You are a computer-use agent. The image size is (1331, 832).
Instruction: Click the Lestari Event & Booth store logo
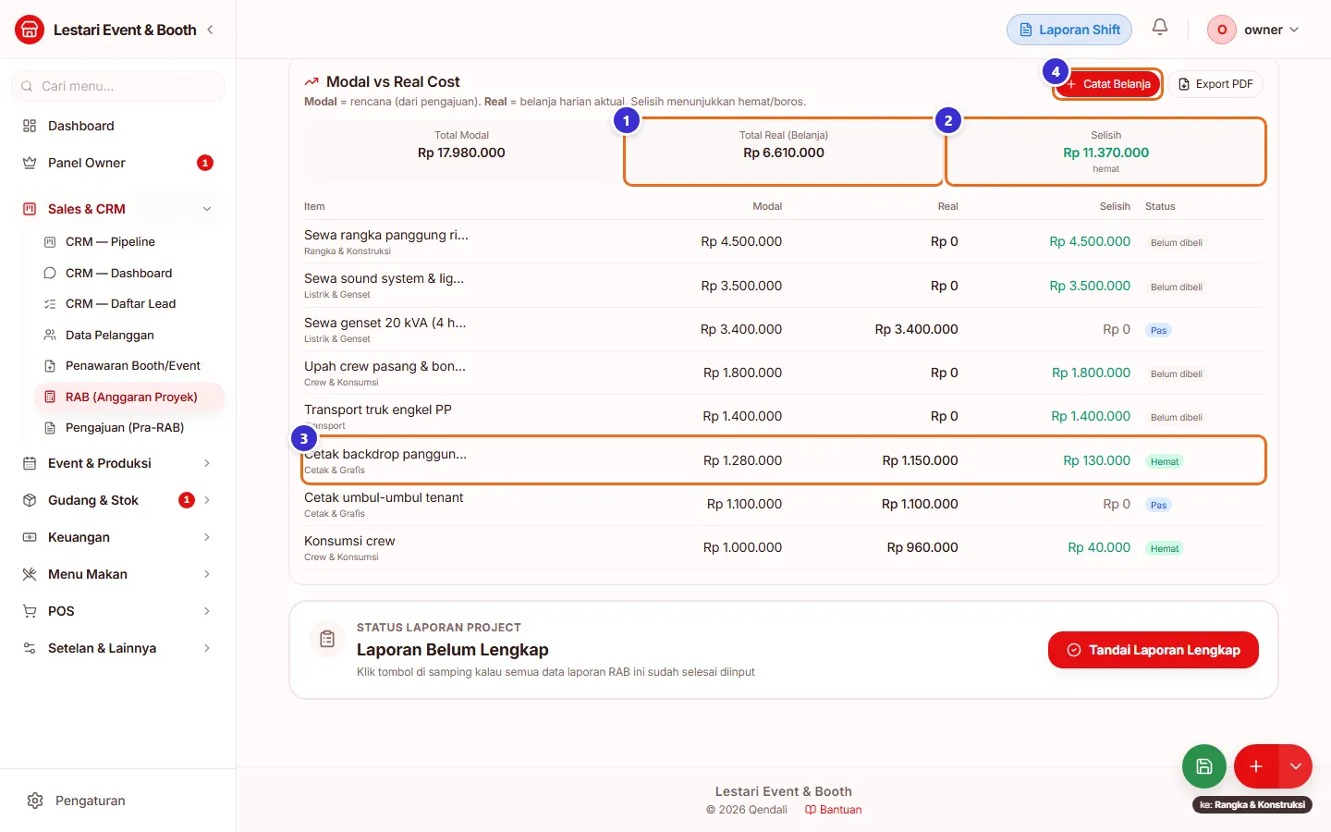click(x=30, y=30)
